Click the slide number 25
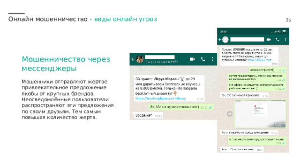Viewport: 300px width, 168px height. tap(288, 20)
